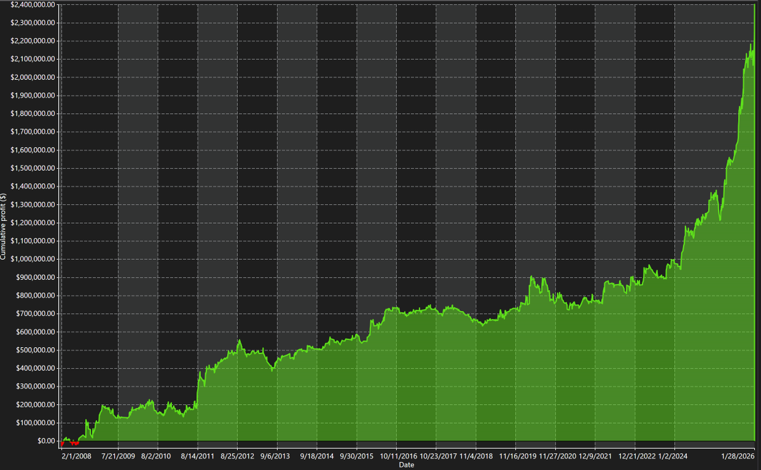Image resolution: width=761 pixels, height=470 pixels.
Task: Click the 8/2/2010 date label
Action: (157, 456)
